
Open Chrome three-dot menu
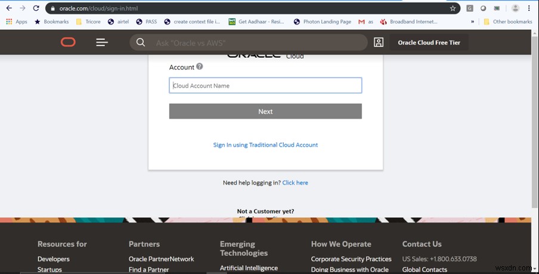click(x=529, y=8)
